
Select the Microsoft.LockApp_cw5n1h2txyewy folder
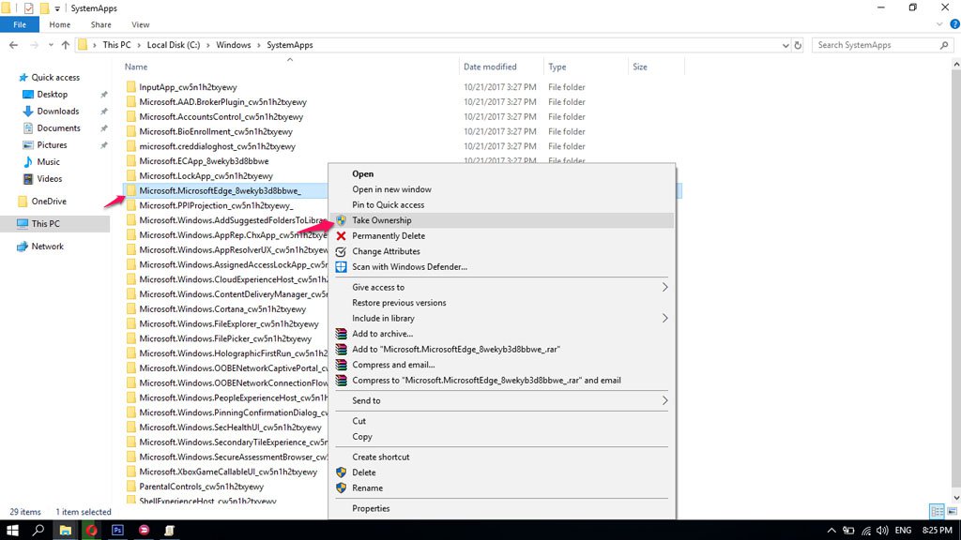click(x=206, y=175)
